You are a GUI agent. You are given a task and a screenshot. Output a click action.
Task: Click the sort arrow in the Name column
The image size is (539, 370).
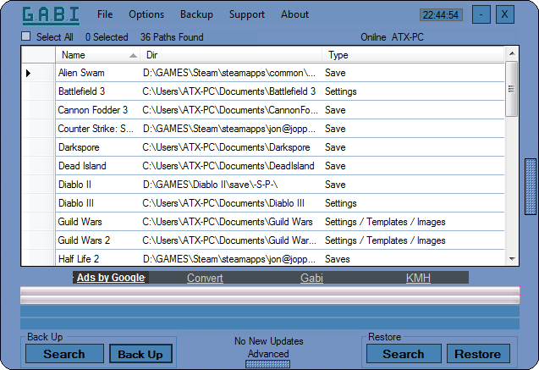pyautogui.click(x=133, y=56)
